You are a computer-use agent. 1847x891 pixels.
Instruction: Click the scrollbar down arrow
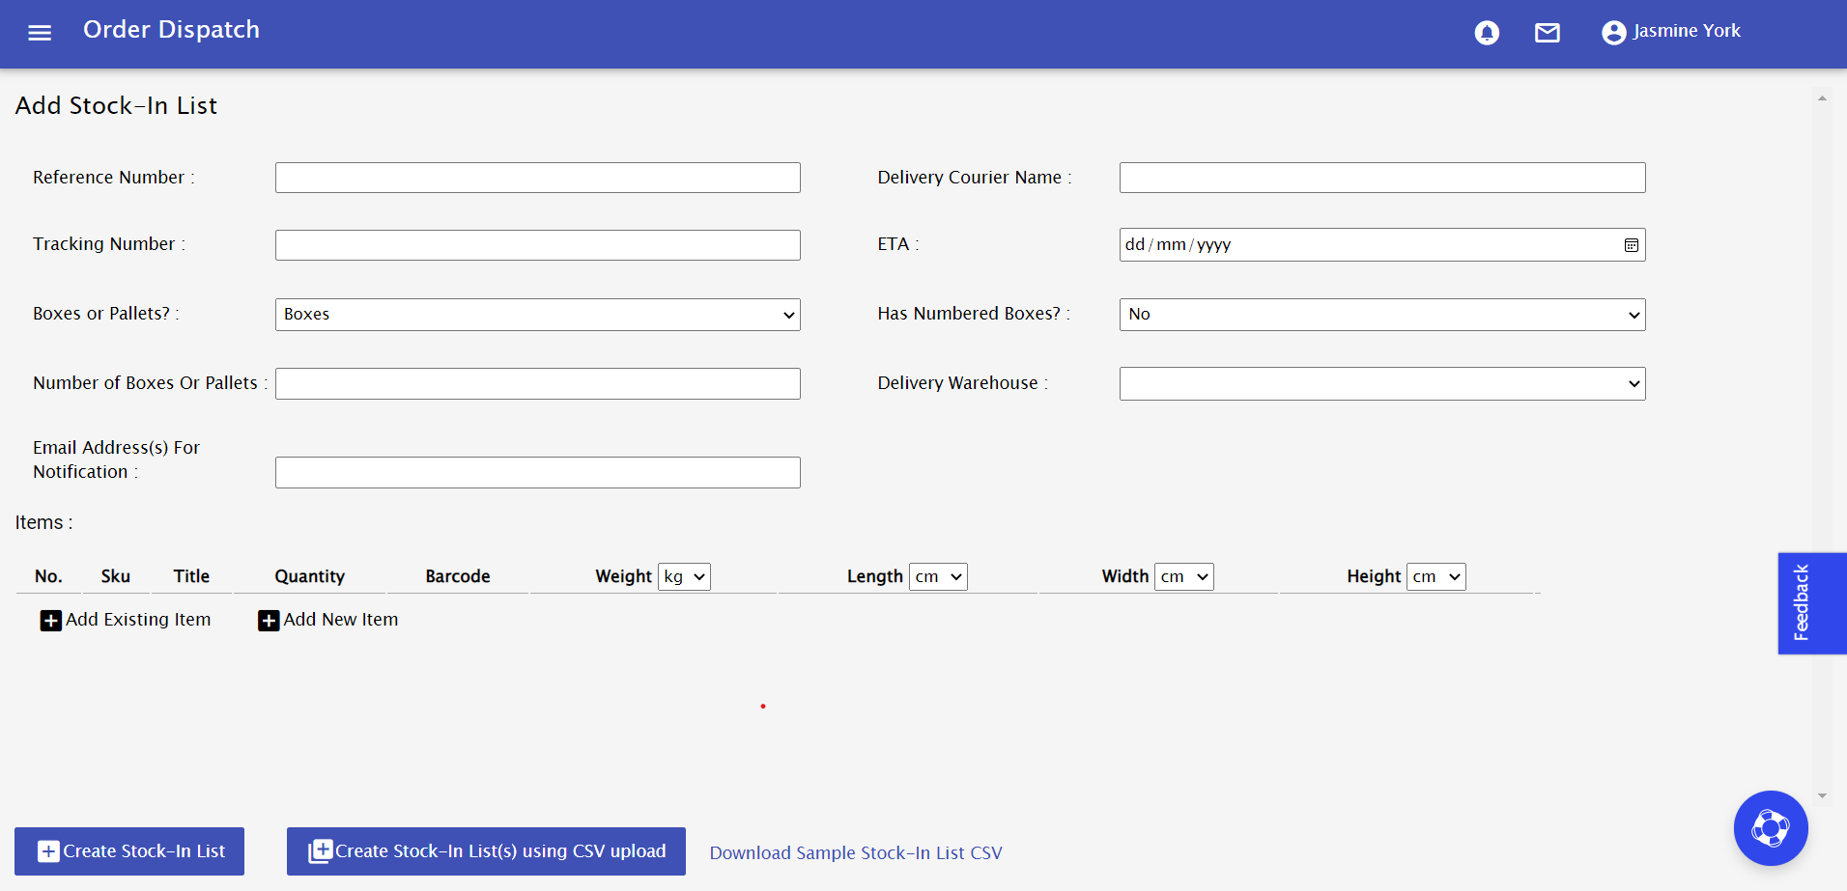(1823, 794)
